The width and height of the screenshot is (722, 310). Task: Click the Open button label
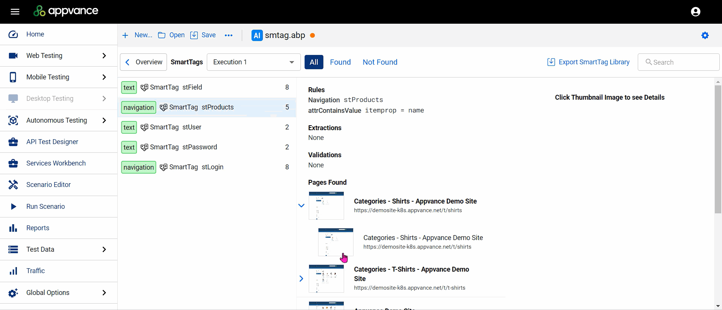177,35
